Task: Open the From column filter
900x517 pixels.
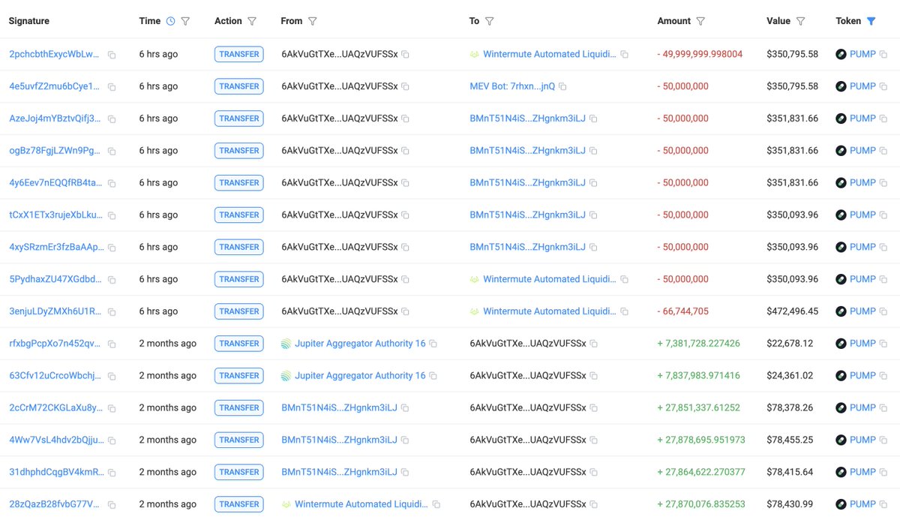Action: click(x=312, y=21)
